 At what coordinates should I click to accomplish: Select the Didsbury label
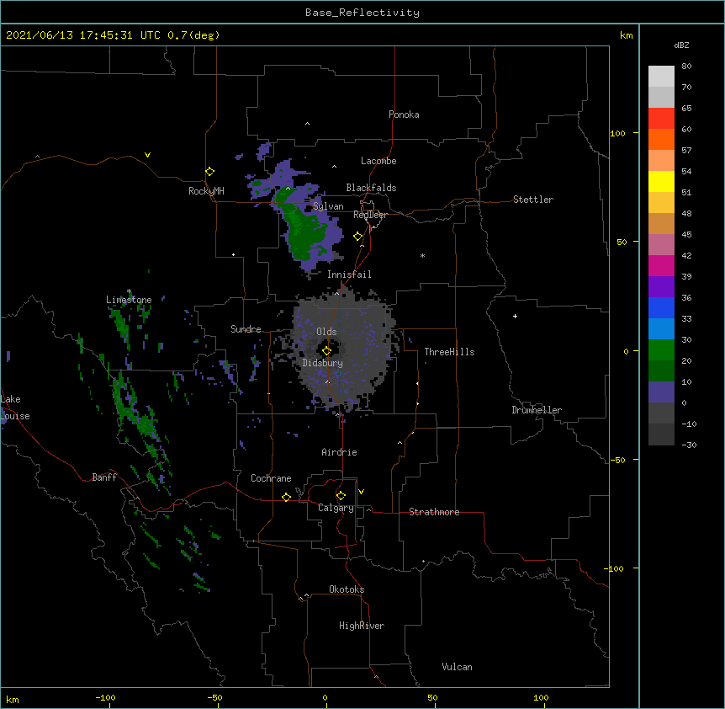323,363
